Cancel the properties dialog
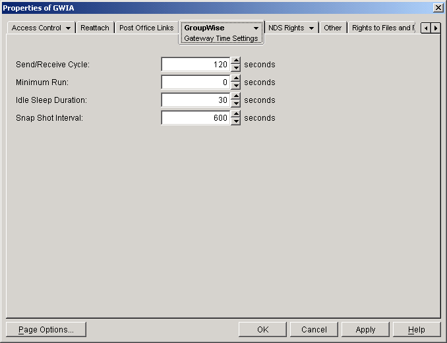This screenshot has width=447, height=343. click(314, 330)
